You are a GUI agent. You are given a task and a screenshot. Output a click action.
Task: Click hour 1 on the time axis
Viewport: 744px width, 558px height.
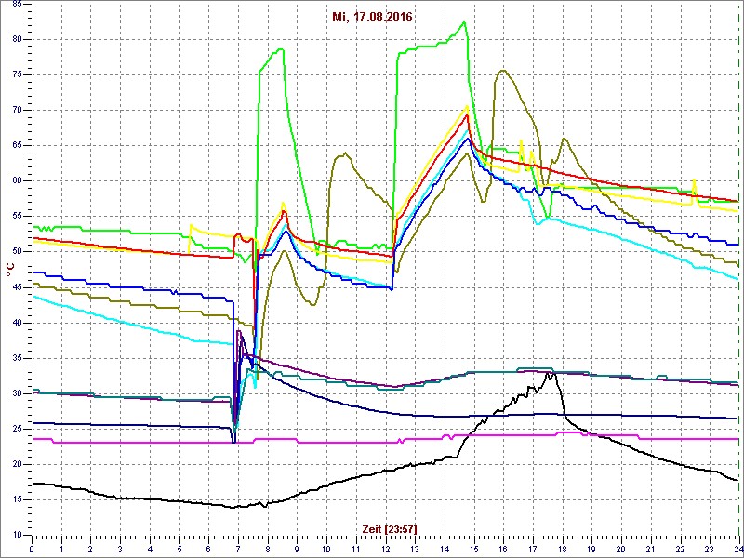point(61,547)
